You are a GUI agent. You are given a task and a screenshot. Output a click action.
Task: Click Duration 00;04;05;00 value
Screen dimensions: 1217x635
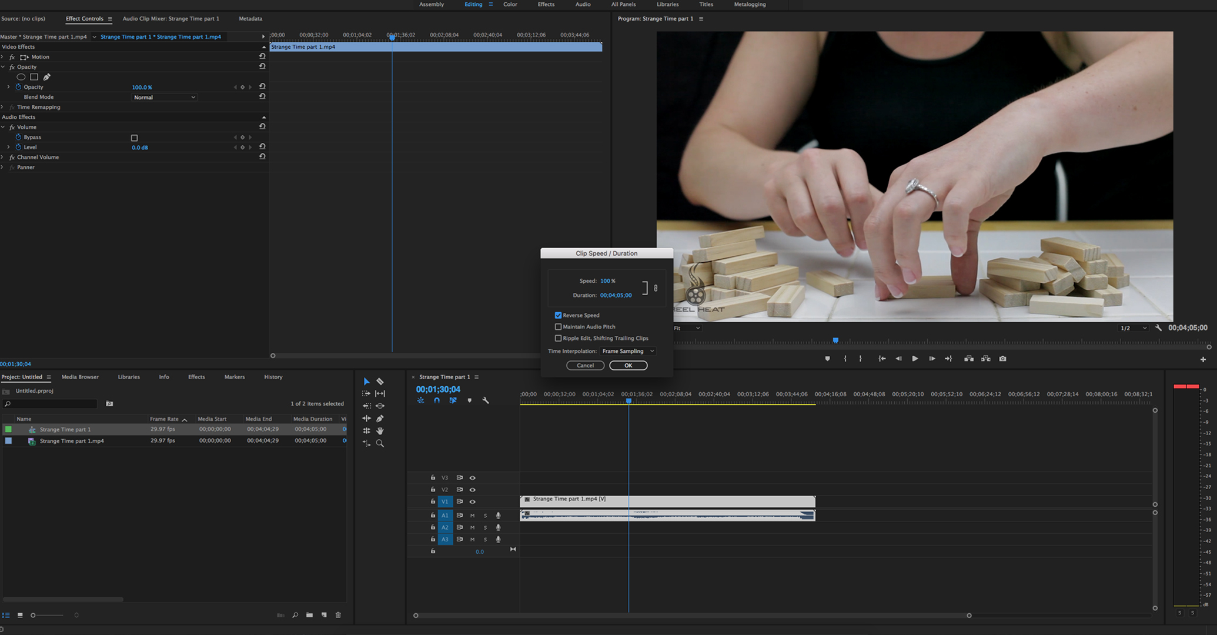tap(616, 295)
